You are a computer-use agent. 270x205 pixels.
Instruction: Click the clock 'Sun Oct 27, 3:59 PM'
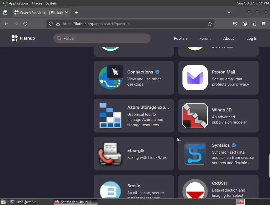(x=253, y=3)
